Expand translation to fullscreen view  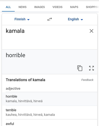(91, 68)
